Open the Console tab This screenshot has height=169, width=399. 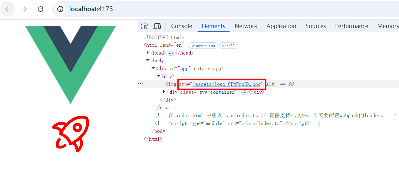182,26
